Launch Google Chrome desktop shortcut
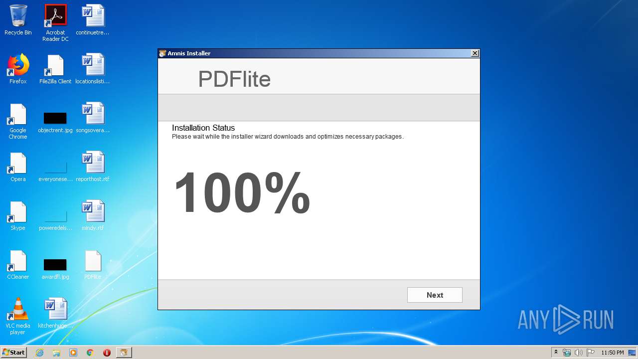Screen dimensions: 638x359 point(18,121)
